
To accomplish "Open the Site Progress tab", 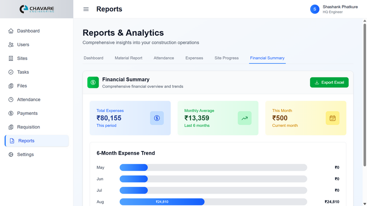I will click(226, 58).
